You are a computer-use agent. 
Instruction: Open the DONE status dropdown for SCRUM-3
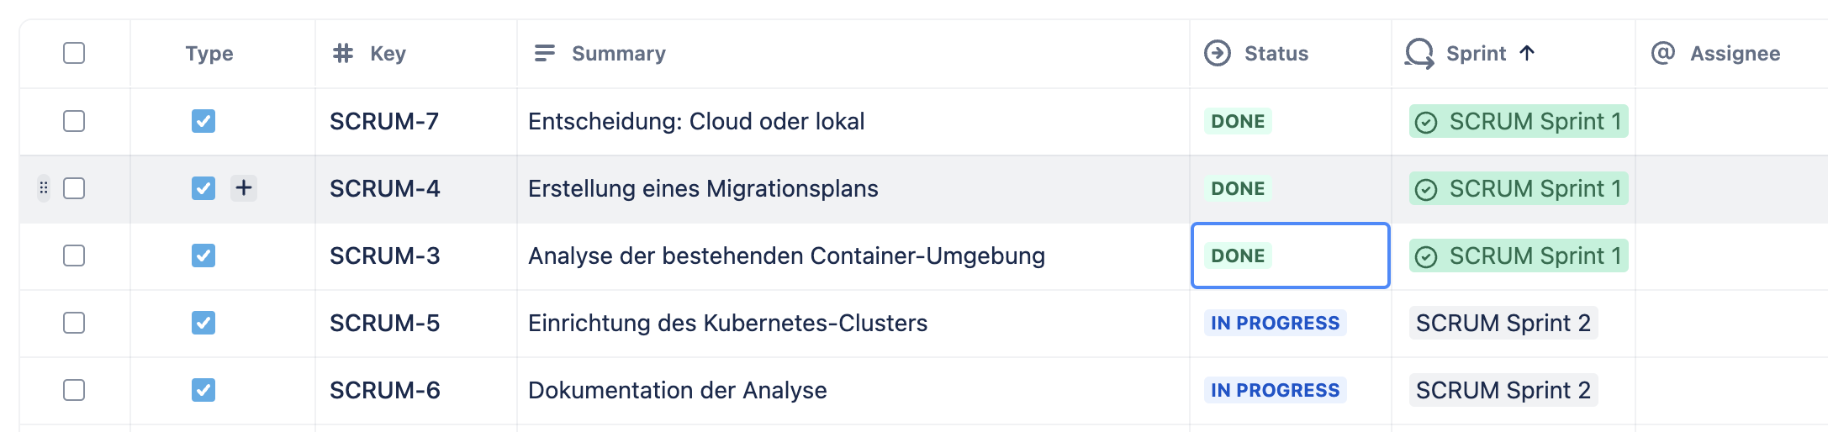[x=1238, y=256]
